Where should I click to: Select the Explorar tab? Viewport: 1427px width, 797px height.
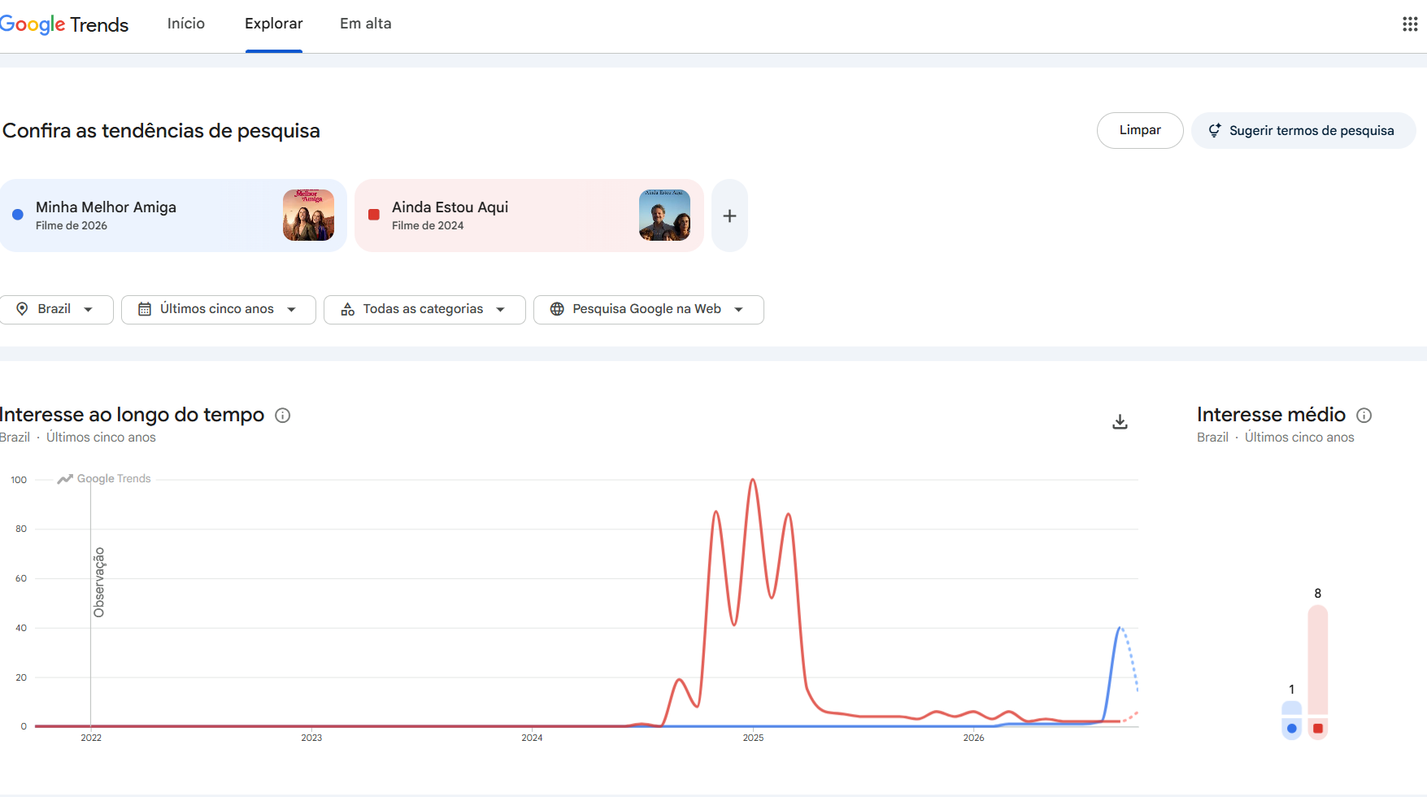(274, 24)
